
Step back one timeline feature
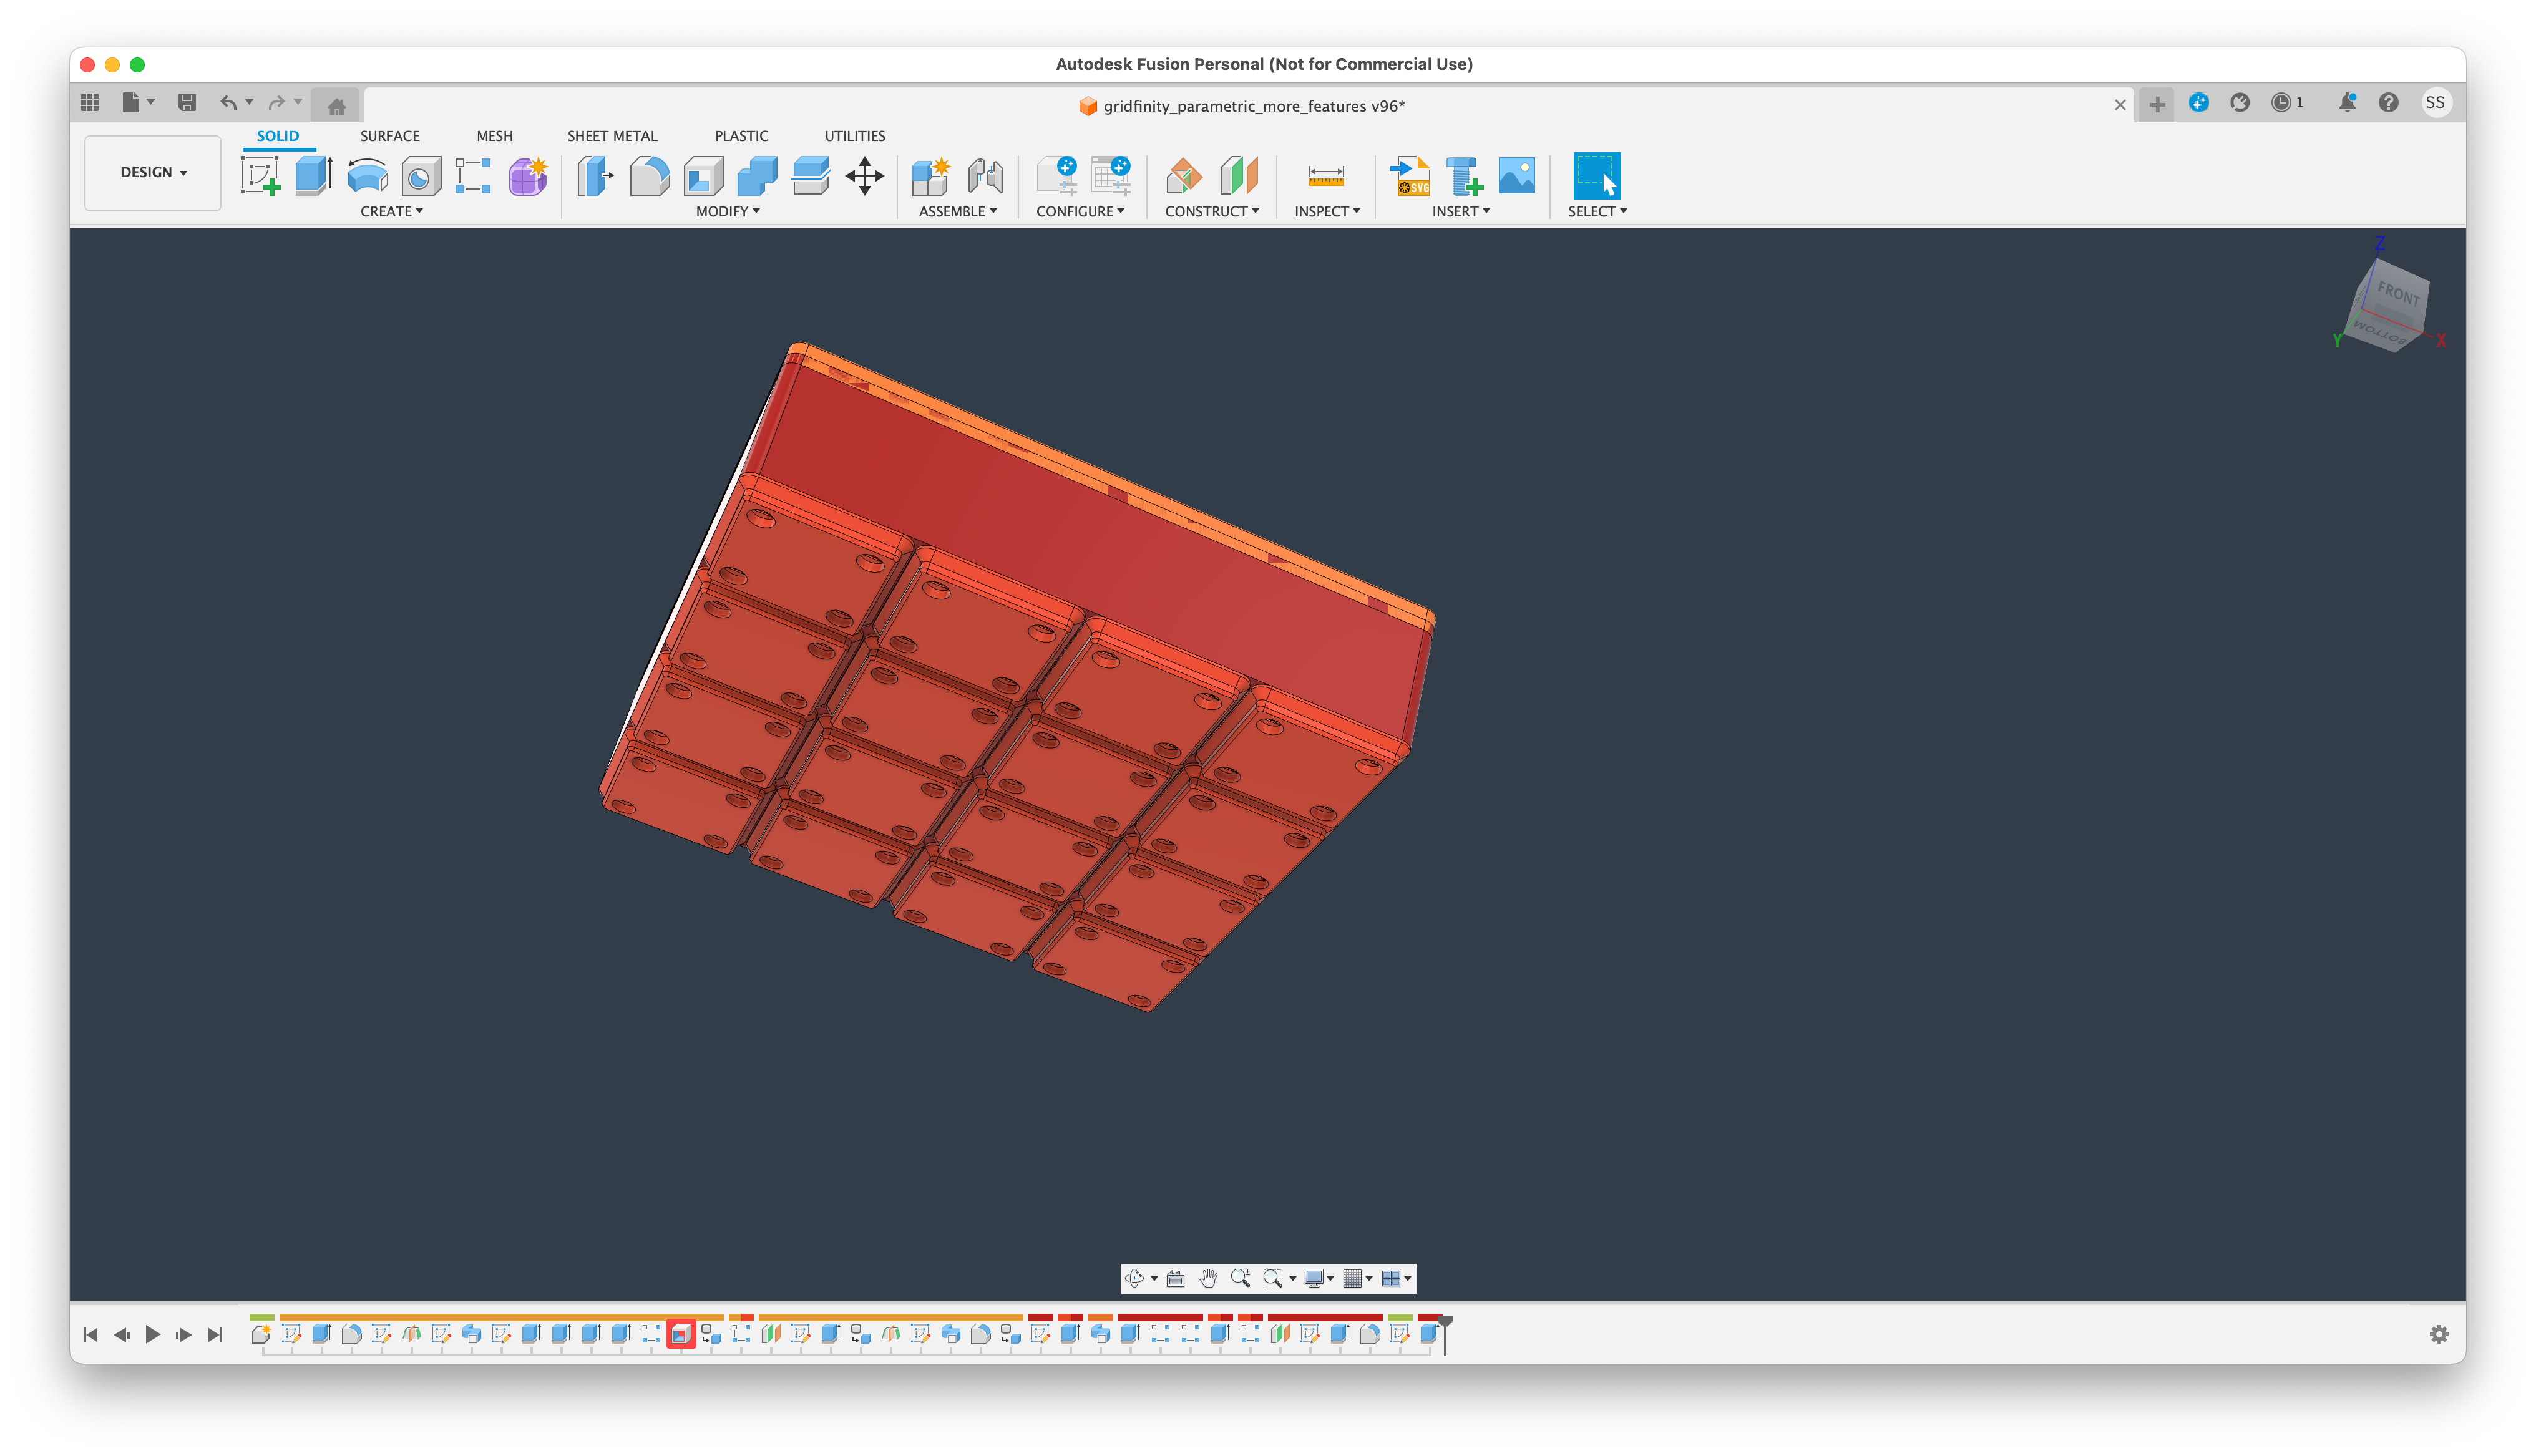pos(122,1334)
